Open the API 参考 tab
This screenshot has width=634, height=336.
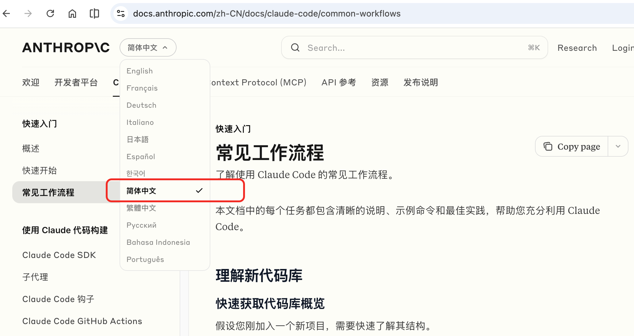[339, 82]
